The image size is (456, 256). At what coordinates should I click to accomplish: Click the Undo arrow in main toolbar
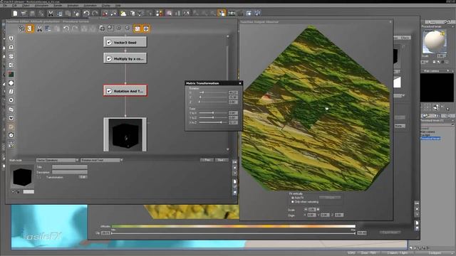tap(86, 13)
